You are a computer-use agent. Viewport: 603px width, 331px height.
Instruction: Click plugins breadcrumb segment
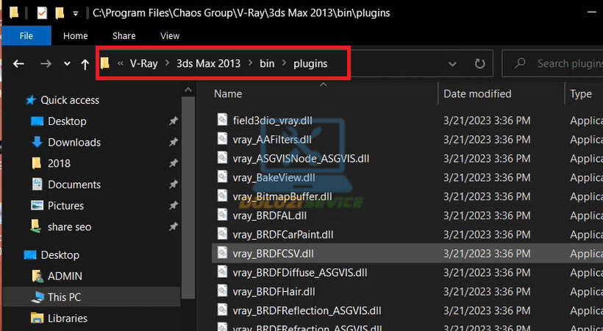click(x=310, y=63)
